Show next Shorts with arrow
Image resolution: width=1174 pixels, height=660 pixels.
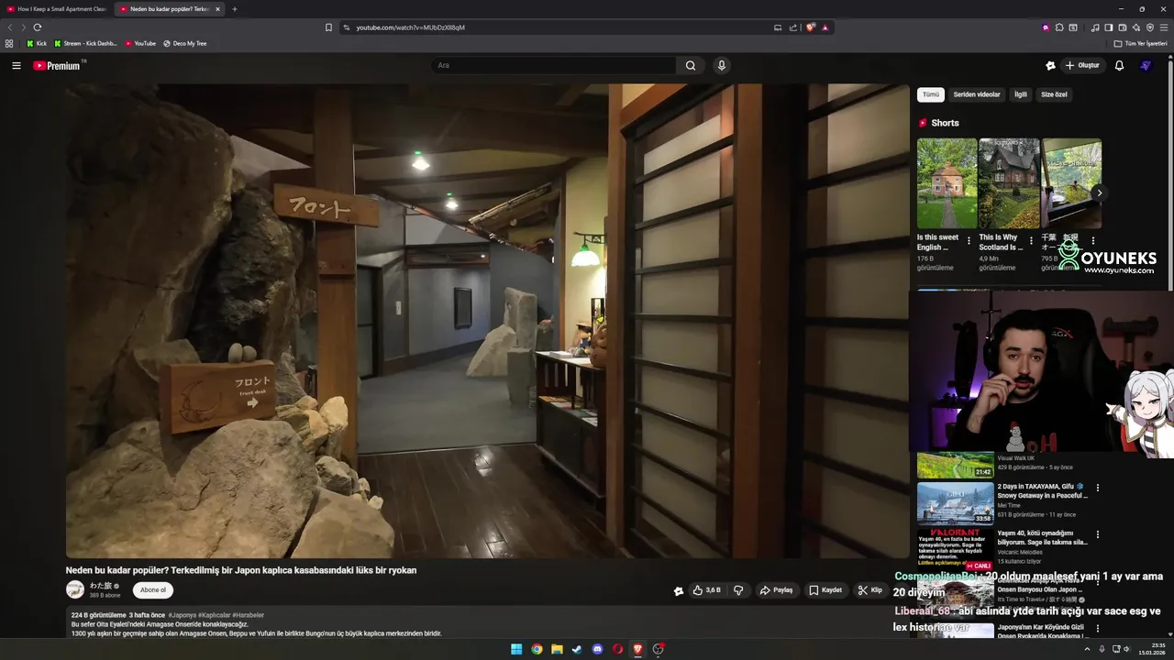(1099, 192)
